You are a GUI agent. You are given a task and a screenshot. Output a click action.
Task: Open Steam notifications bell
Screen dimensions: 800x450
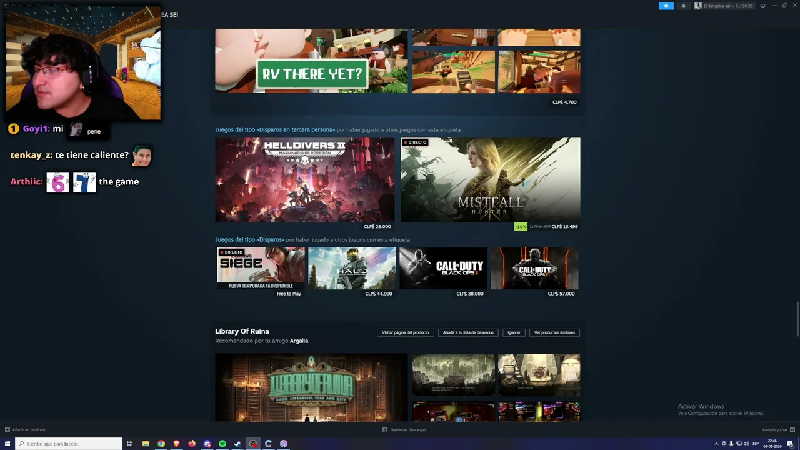683,6
